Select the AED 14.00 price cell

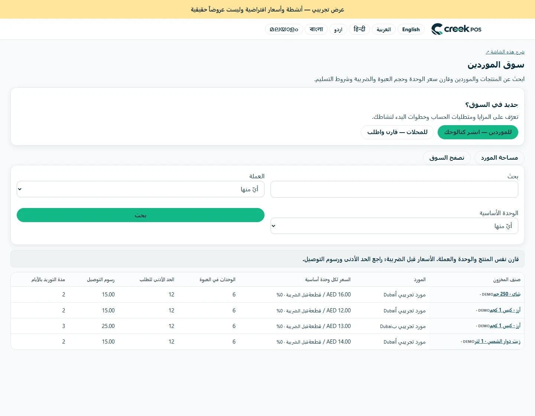[314, 342]
